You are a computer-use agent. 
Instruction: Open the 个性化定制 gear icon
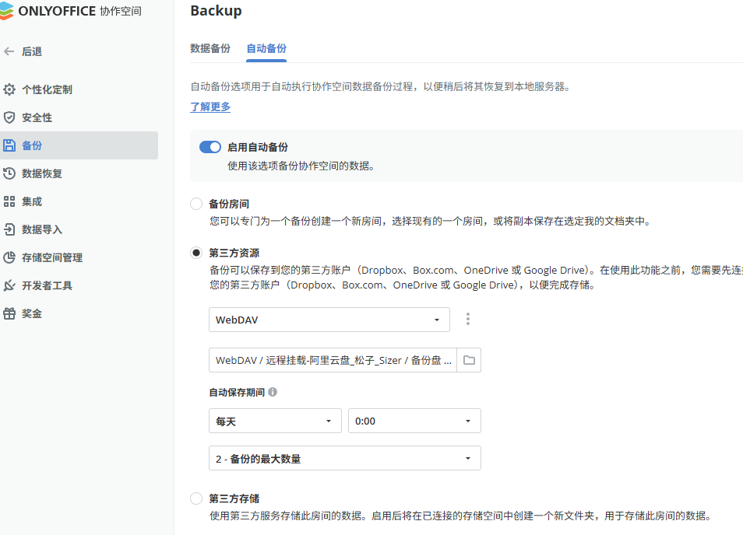(9, 89)
